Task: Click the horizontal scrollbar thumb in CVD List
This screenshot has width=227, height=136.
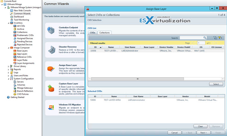Action: click(137, 79)
